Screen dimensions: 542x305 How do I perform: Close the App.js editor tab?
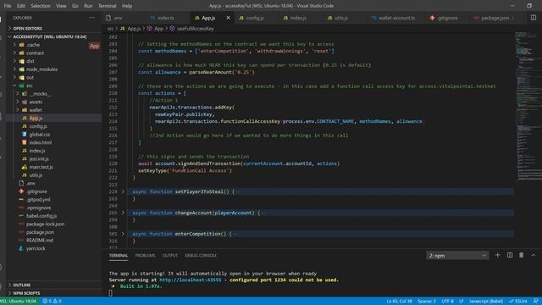pos(228,18)
